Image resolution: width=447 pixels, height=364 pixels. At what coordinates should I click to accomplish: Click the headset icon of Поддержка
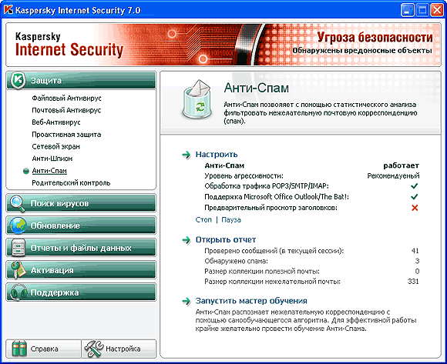pyautogui.click(x=18, y=292)
